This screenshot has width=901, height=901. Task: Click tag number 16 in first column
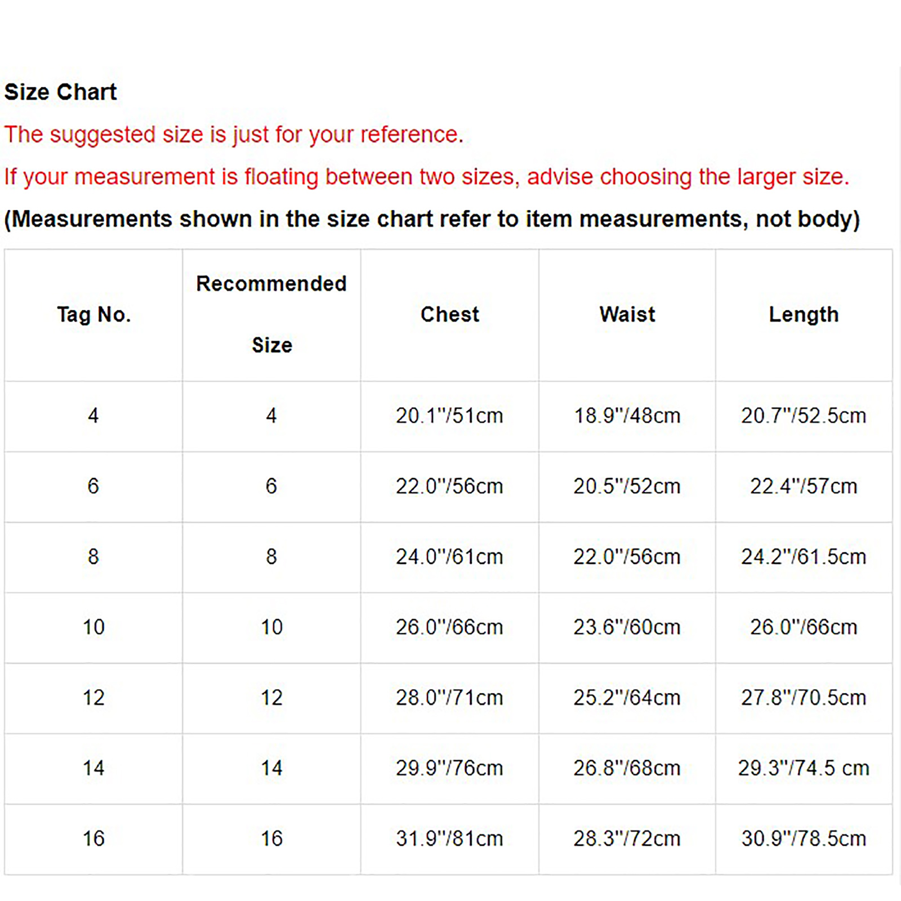pos(93,838)
